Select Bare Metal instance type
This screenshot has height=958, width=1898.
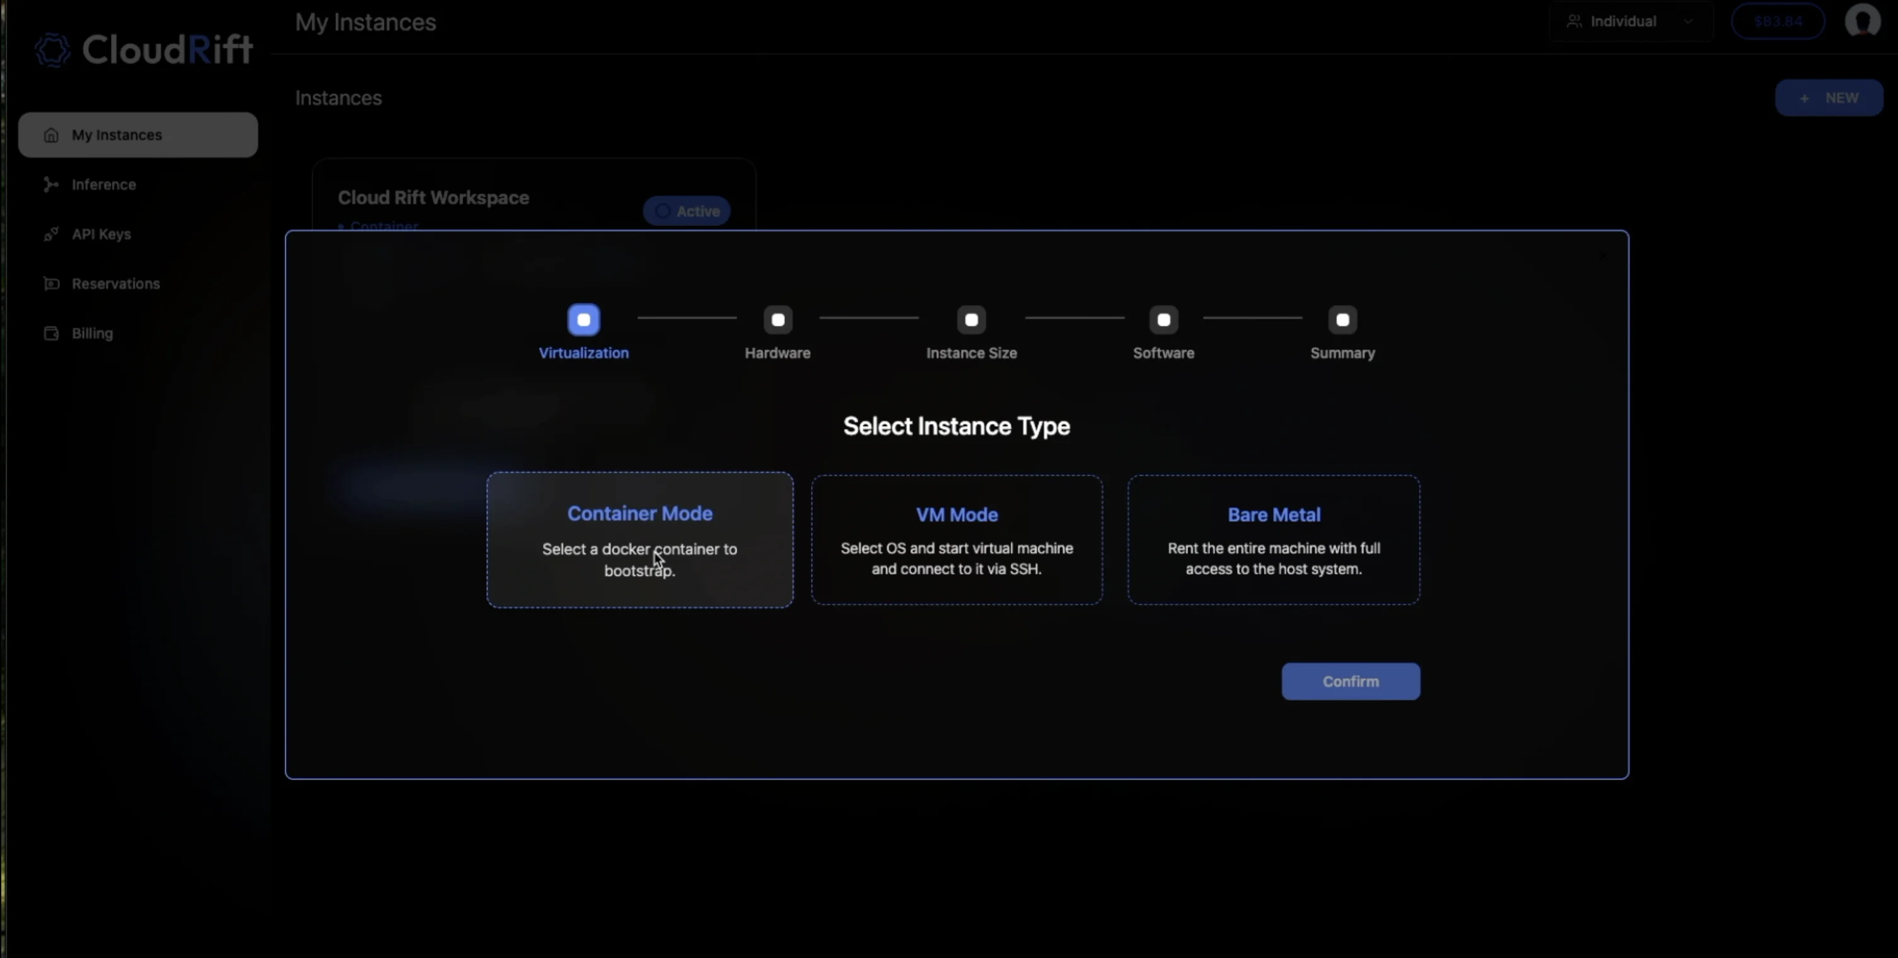point(1273,540)
